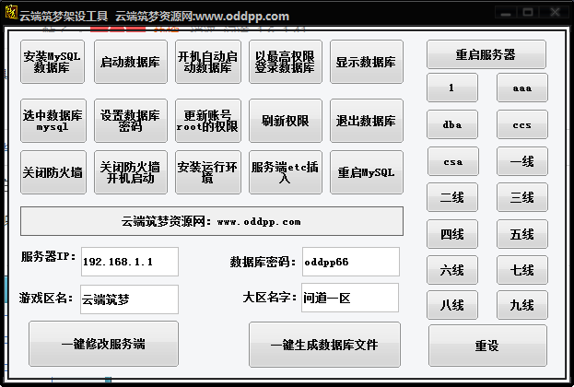
Task: Click the dba button
Action: click(x=452, y=124)
